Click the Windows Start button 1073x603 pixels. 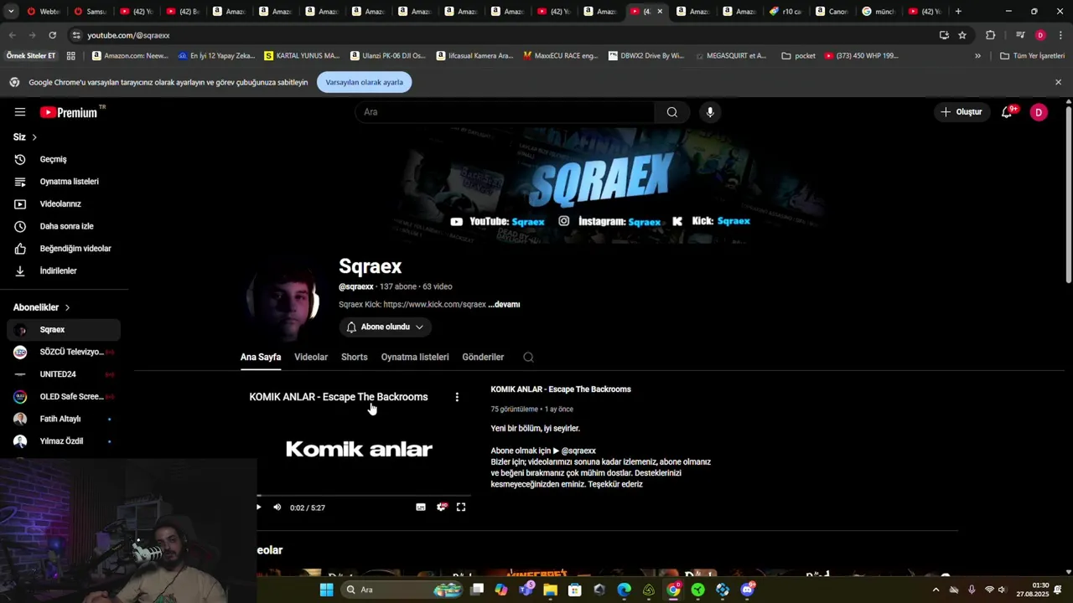[x=326, y=590]
